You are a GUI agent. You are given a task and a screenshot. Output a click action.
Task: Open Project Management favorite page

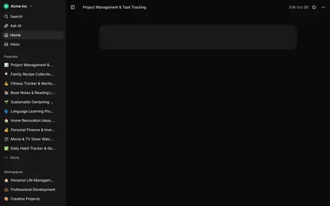pos(32,65)
